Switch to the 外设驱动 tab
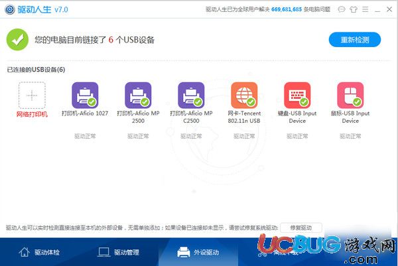The width and height of the screenshot is (398, 266). pyautogui.click(x=198, y=252)
